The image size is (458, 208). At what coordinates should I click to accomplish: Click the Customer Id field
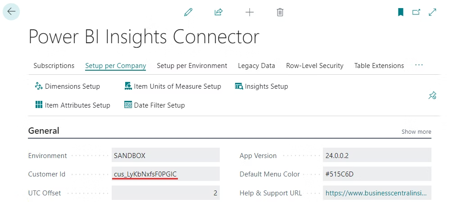tap(166, 174)
